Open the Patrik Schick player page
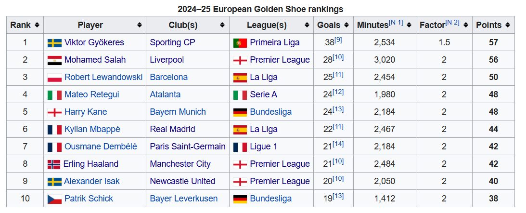This screenshot has height=213, width=526. 89,199
